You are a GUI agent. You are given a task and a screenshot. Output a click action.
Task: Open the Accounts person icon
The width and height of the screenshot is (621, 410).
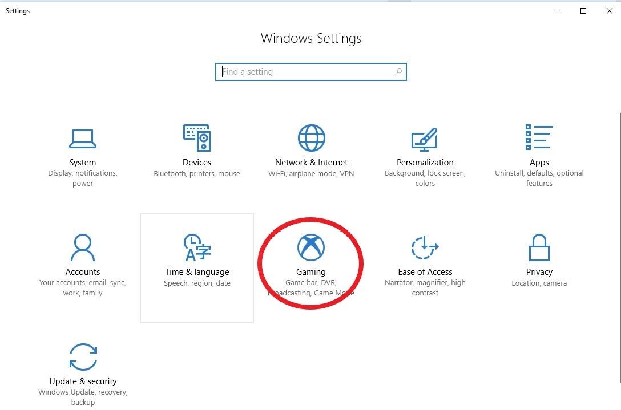(x=82, y=247)
